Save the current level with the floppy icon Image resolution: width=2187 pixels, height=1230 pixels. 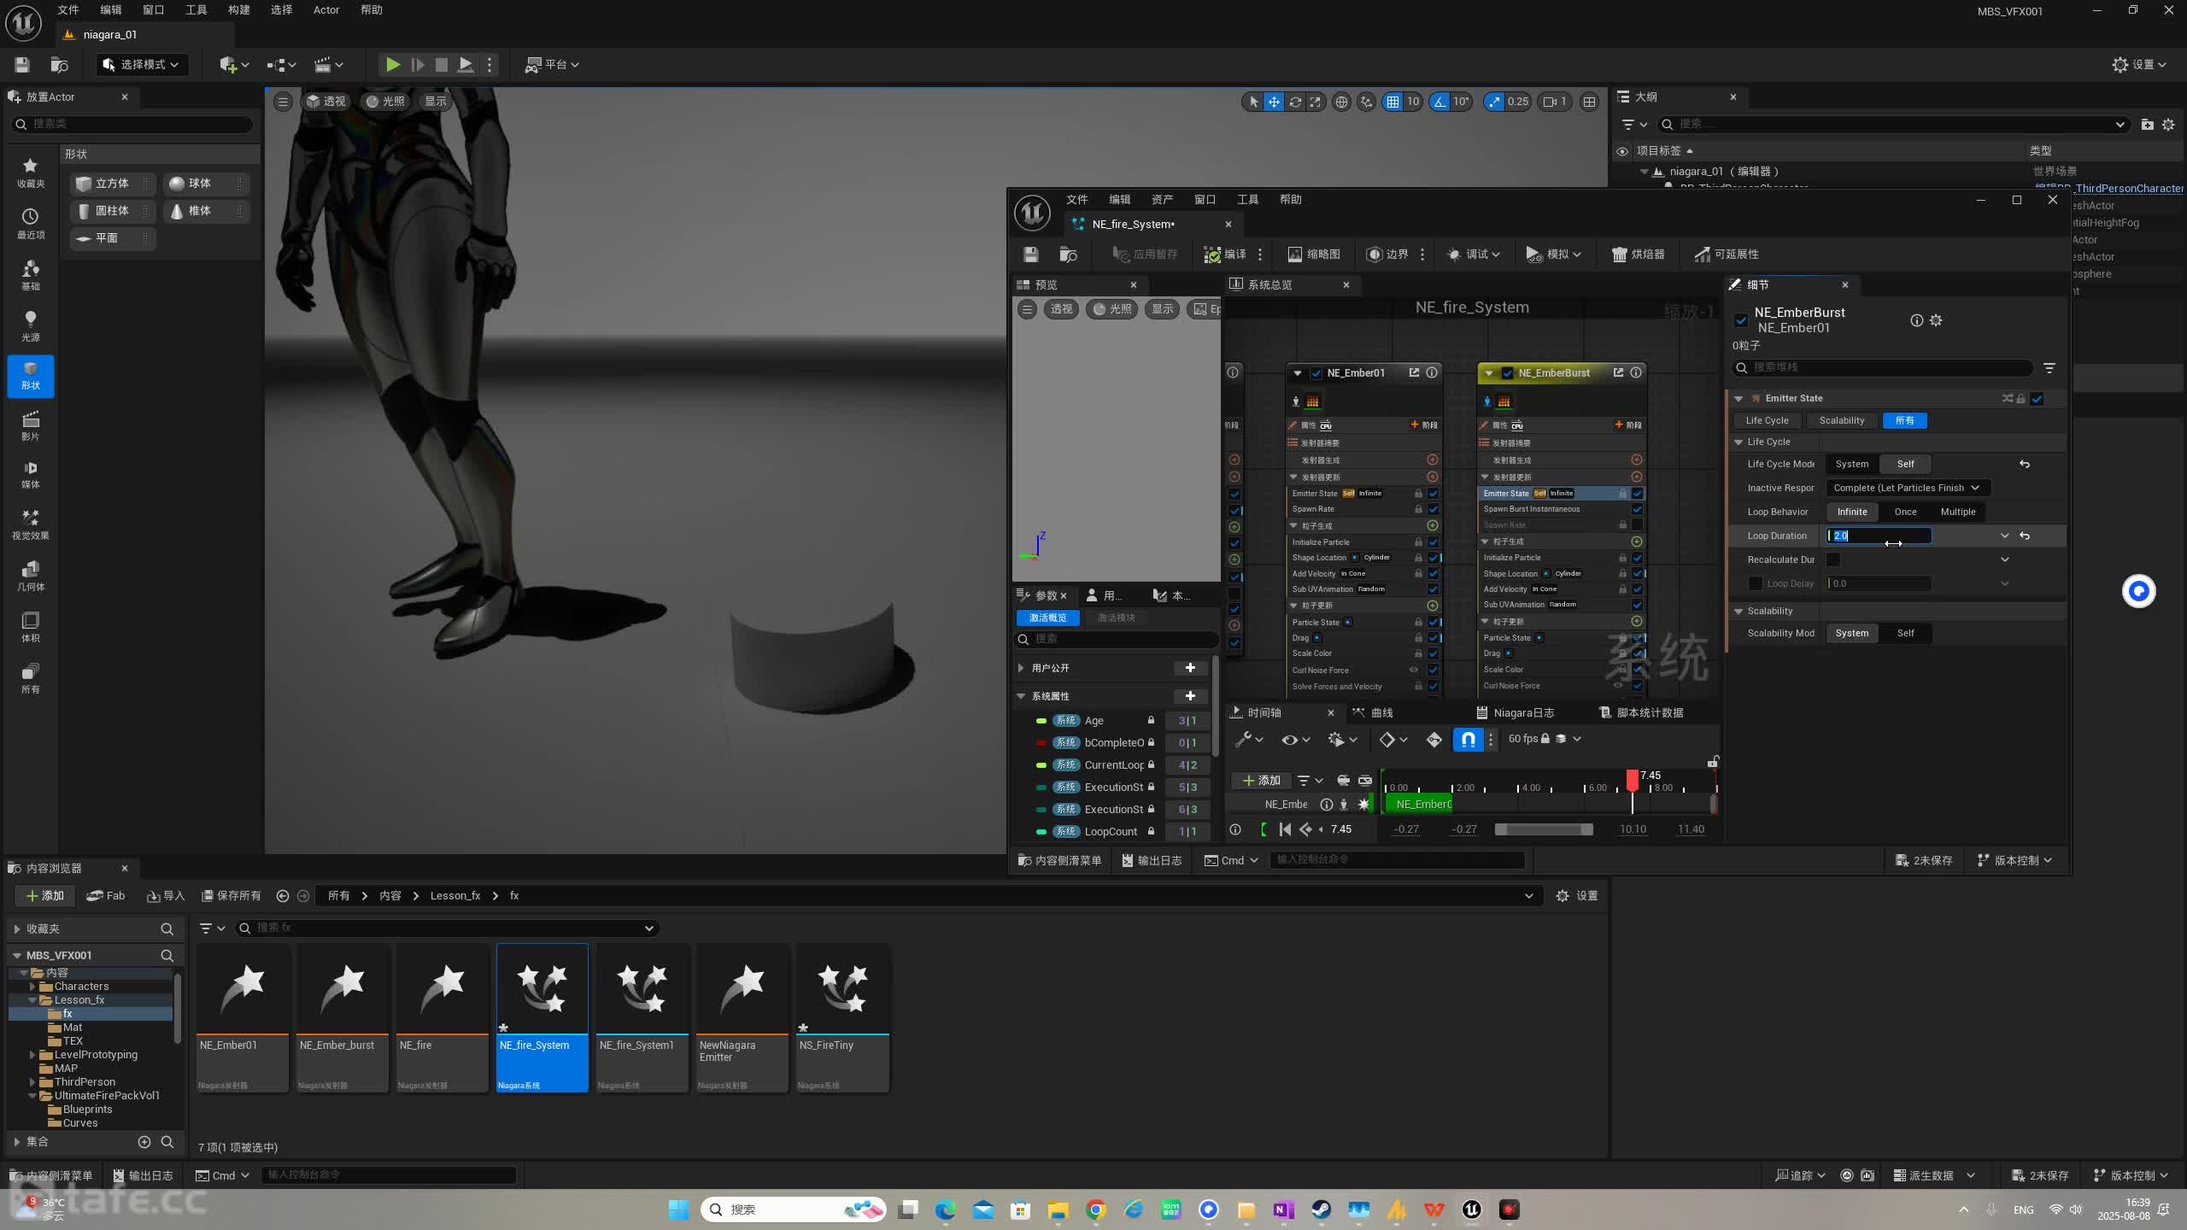(22, 64)
